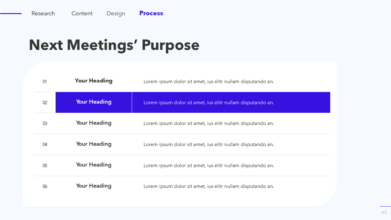The image size is (391, 220).
Task: Open the Research tab
Action: coord(43,13)
